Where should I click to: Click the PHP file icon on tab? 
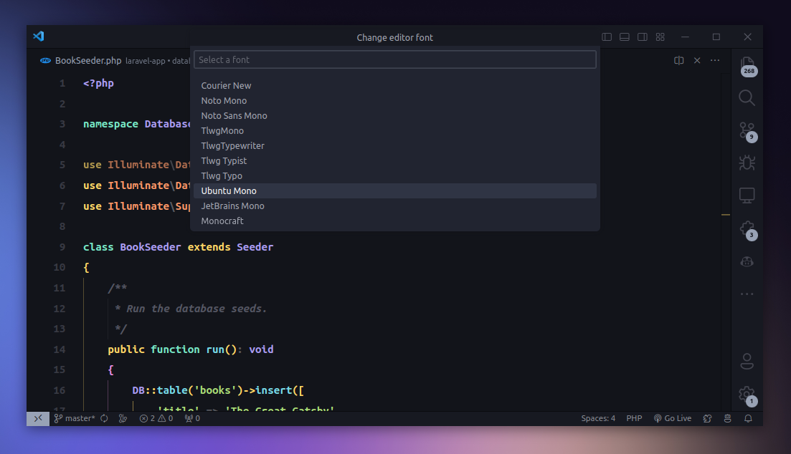click(45, 60)
